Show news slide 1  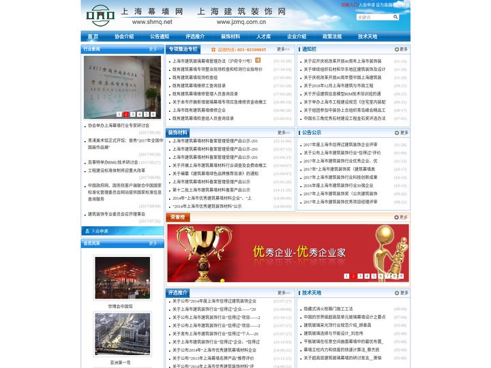119,114
